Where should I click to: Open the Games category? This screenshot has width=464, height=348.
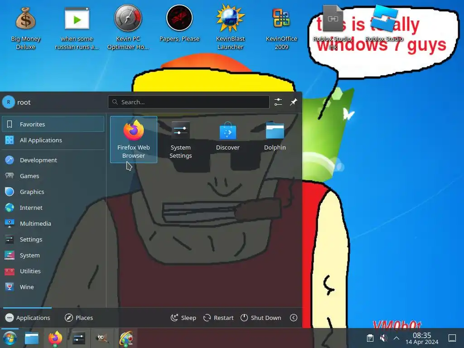(53, 176)
